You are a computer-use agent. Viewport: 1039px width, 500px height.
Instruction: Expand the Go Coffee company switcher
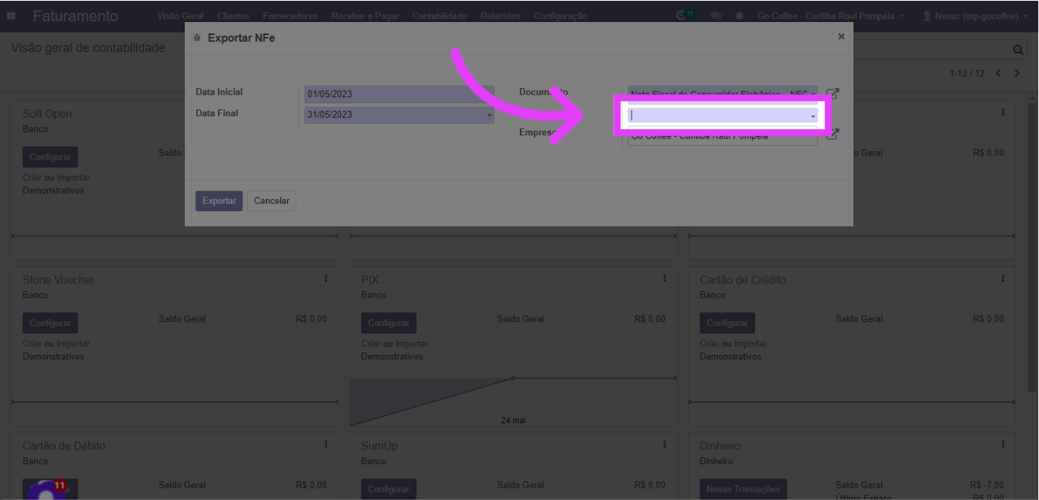[830, 16]
